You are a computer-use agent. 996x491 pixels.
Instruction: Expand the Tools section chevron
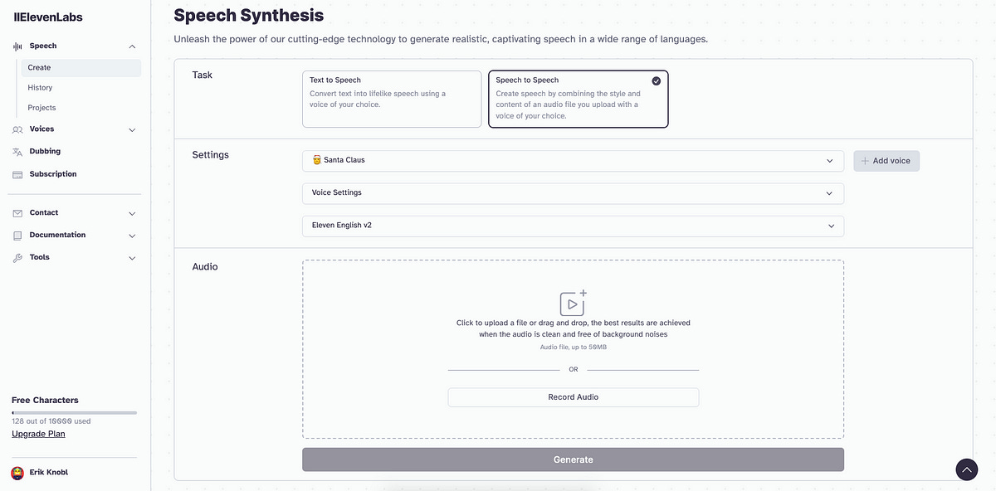tap(132, 258)
